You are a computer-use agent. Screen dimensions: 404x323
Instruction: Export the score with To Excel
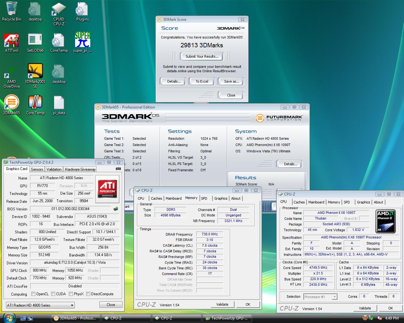coord(202,81)
